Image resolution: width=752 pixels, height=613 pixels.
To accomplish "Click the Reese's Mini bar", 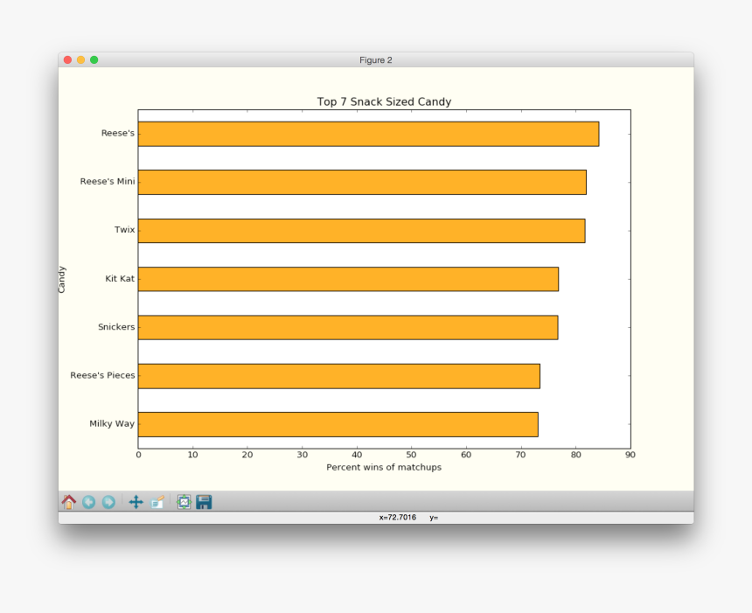I will (362, 182).
